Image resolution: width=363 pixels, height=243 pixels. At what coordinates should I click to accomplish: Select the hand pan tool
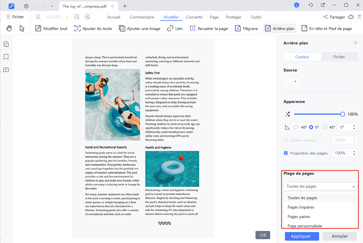tap(9, 28)
